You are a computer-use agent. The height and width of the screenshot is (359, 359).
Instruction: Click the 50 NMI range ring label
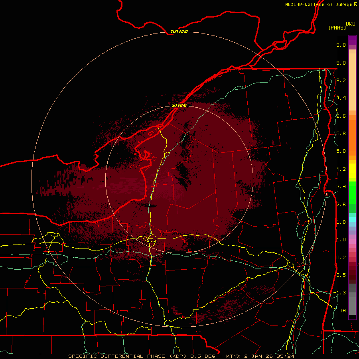(179, 105)
